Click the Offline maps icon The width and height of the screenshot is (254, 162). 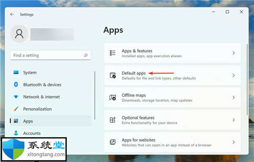[113, 97]
